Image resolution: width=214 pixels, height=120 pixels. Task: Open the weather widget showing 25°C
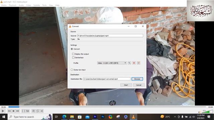click(x=165, y=117)
